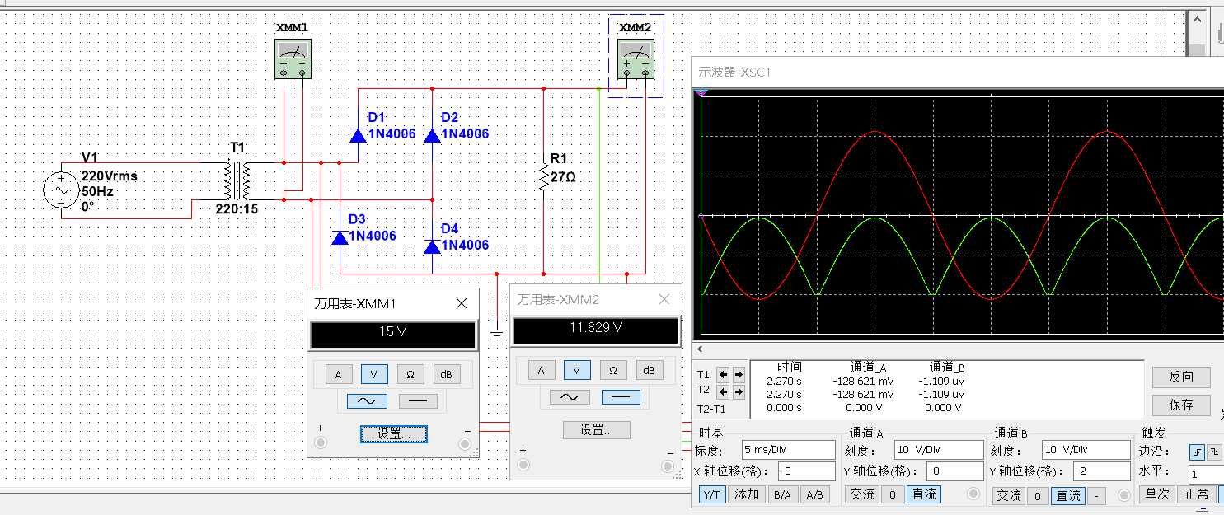Select the R1 resistor symbol
This screenshot has width=1224, height=515.
(x=544, y=177)
